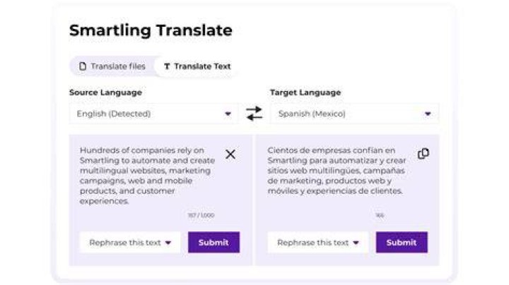Screen dimensions: 509x285
Task: Click the Source Language label
Action: (x=105, y=92)
